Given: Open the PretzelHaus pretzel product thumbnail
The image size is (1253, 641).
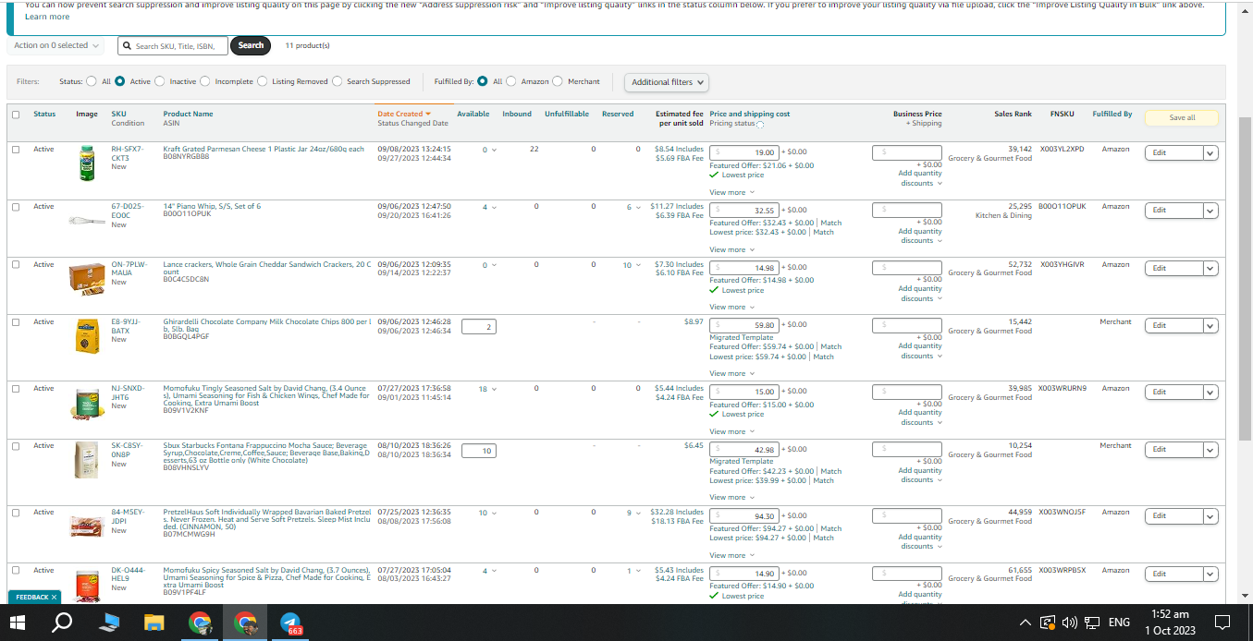Looking at the screenshot, I should point(87,526).
